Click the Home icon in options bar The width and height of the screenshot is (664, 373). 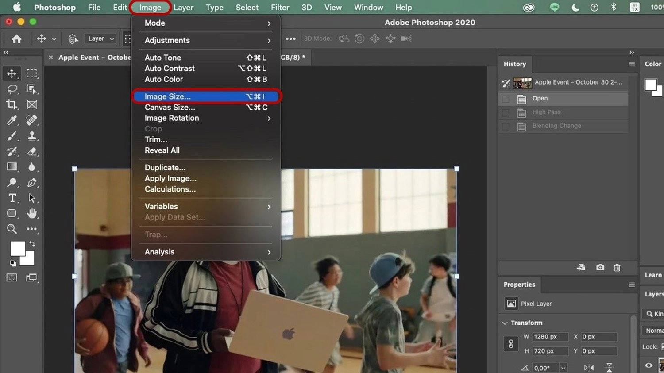(x=17, y=39)
